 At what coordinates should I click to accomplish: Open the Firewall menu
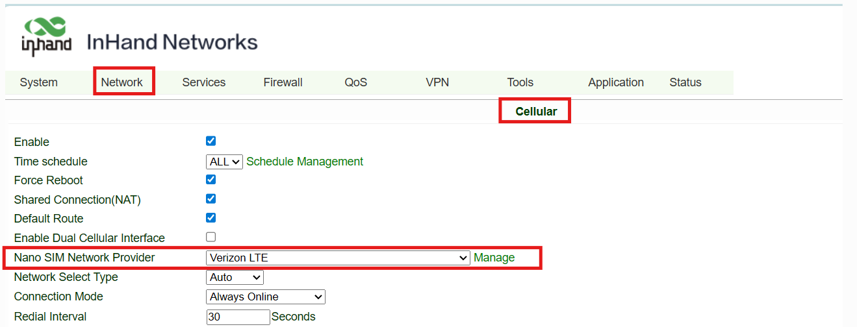point(283,82)
